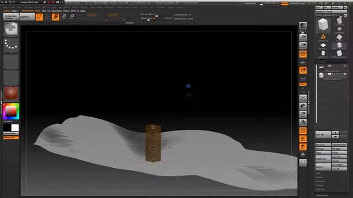
Task: Click the Append button
Action: [339, 157]
